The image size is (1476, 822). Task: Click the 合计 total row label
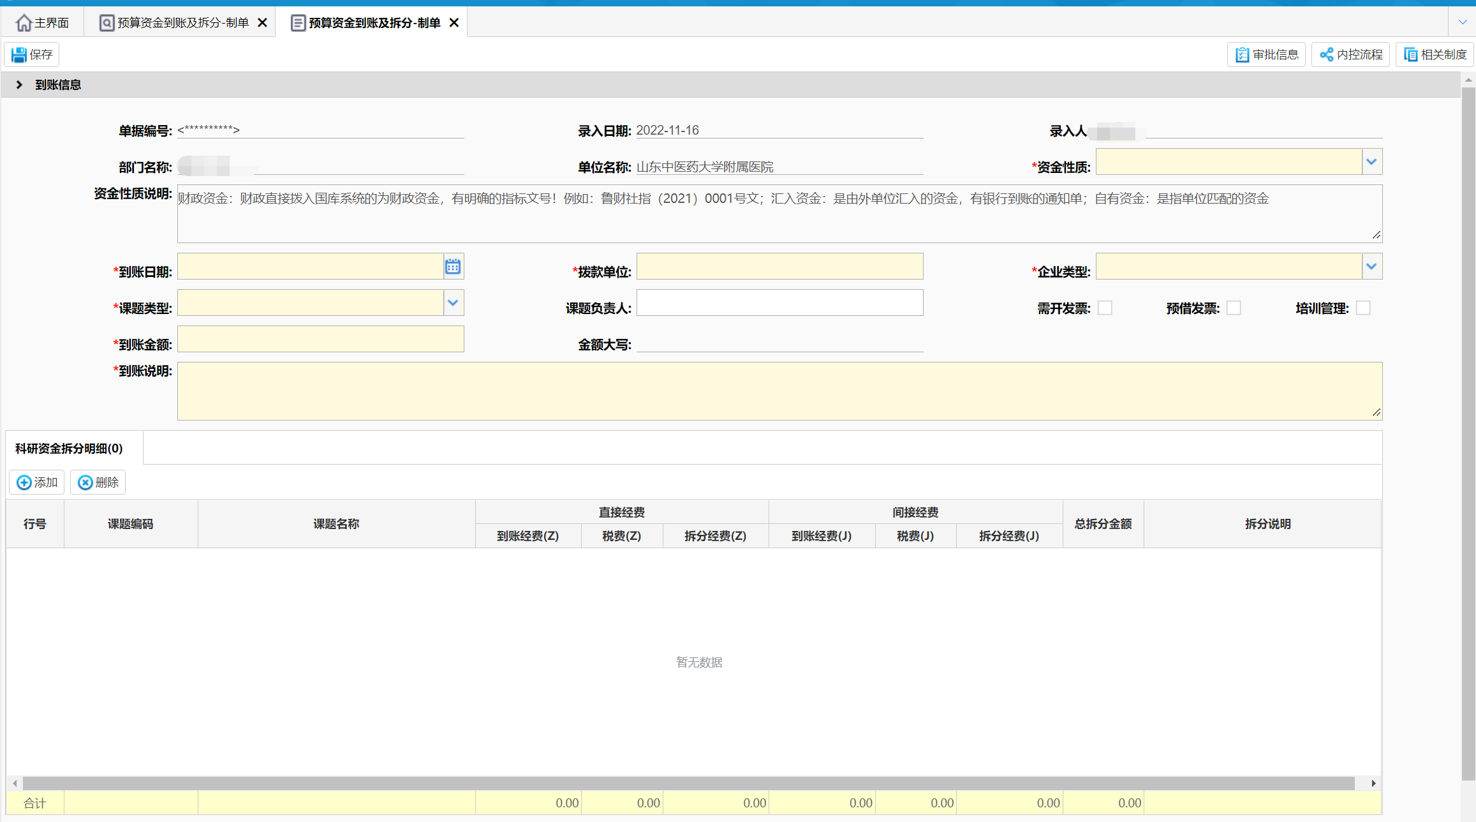pos(35,803)
